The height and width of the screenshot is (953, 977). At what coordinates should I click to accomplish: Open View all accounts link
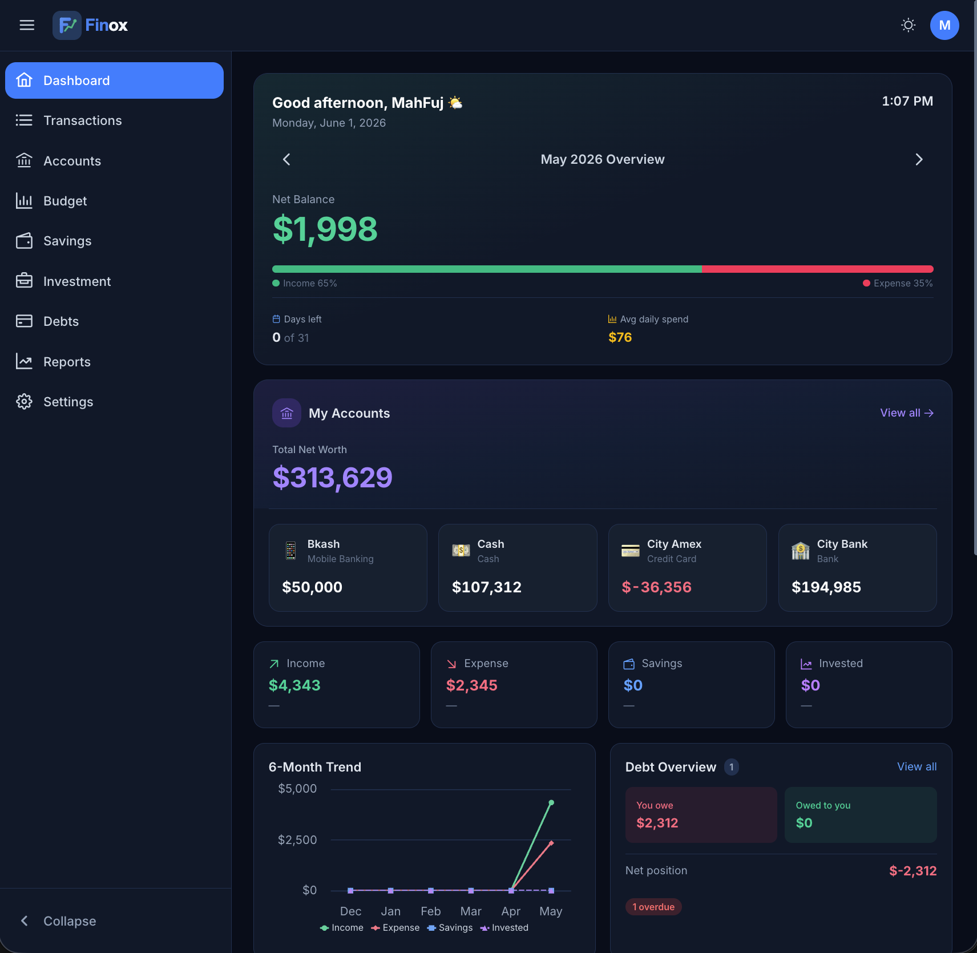(907, 413)
